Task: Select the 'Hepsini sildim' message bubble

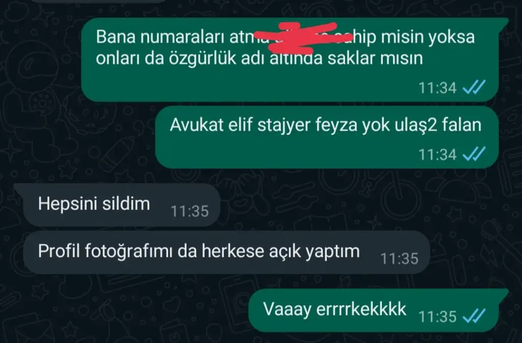Action: (121, 205)
